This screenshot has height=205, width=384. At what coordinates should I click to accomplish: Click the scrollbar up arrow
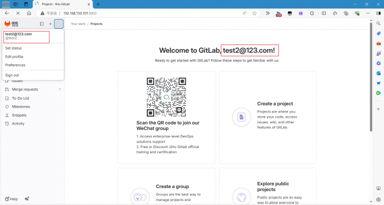pos(371,20)
